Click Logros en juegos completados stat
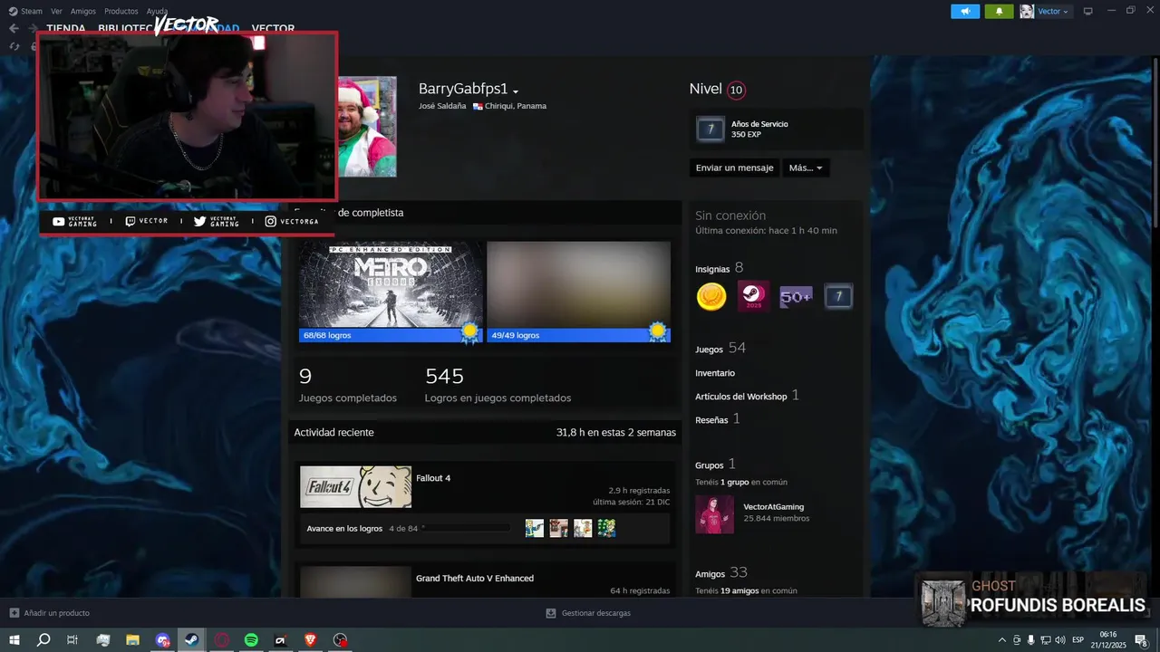The image size is (1160, 652). (498, 385)
